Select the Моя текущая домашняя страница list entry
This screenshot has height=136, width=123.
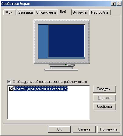[x=40, y=89]
